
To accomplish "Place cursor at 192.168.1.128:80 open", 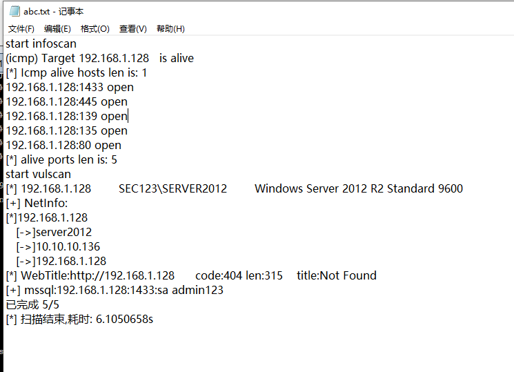I will pyautogui.click(x=63, y=145).
